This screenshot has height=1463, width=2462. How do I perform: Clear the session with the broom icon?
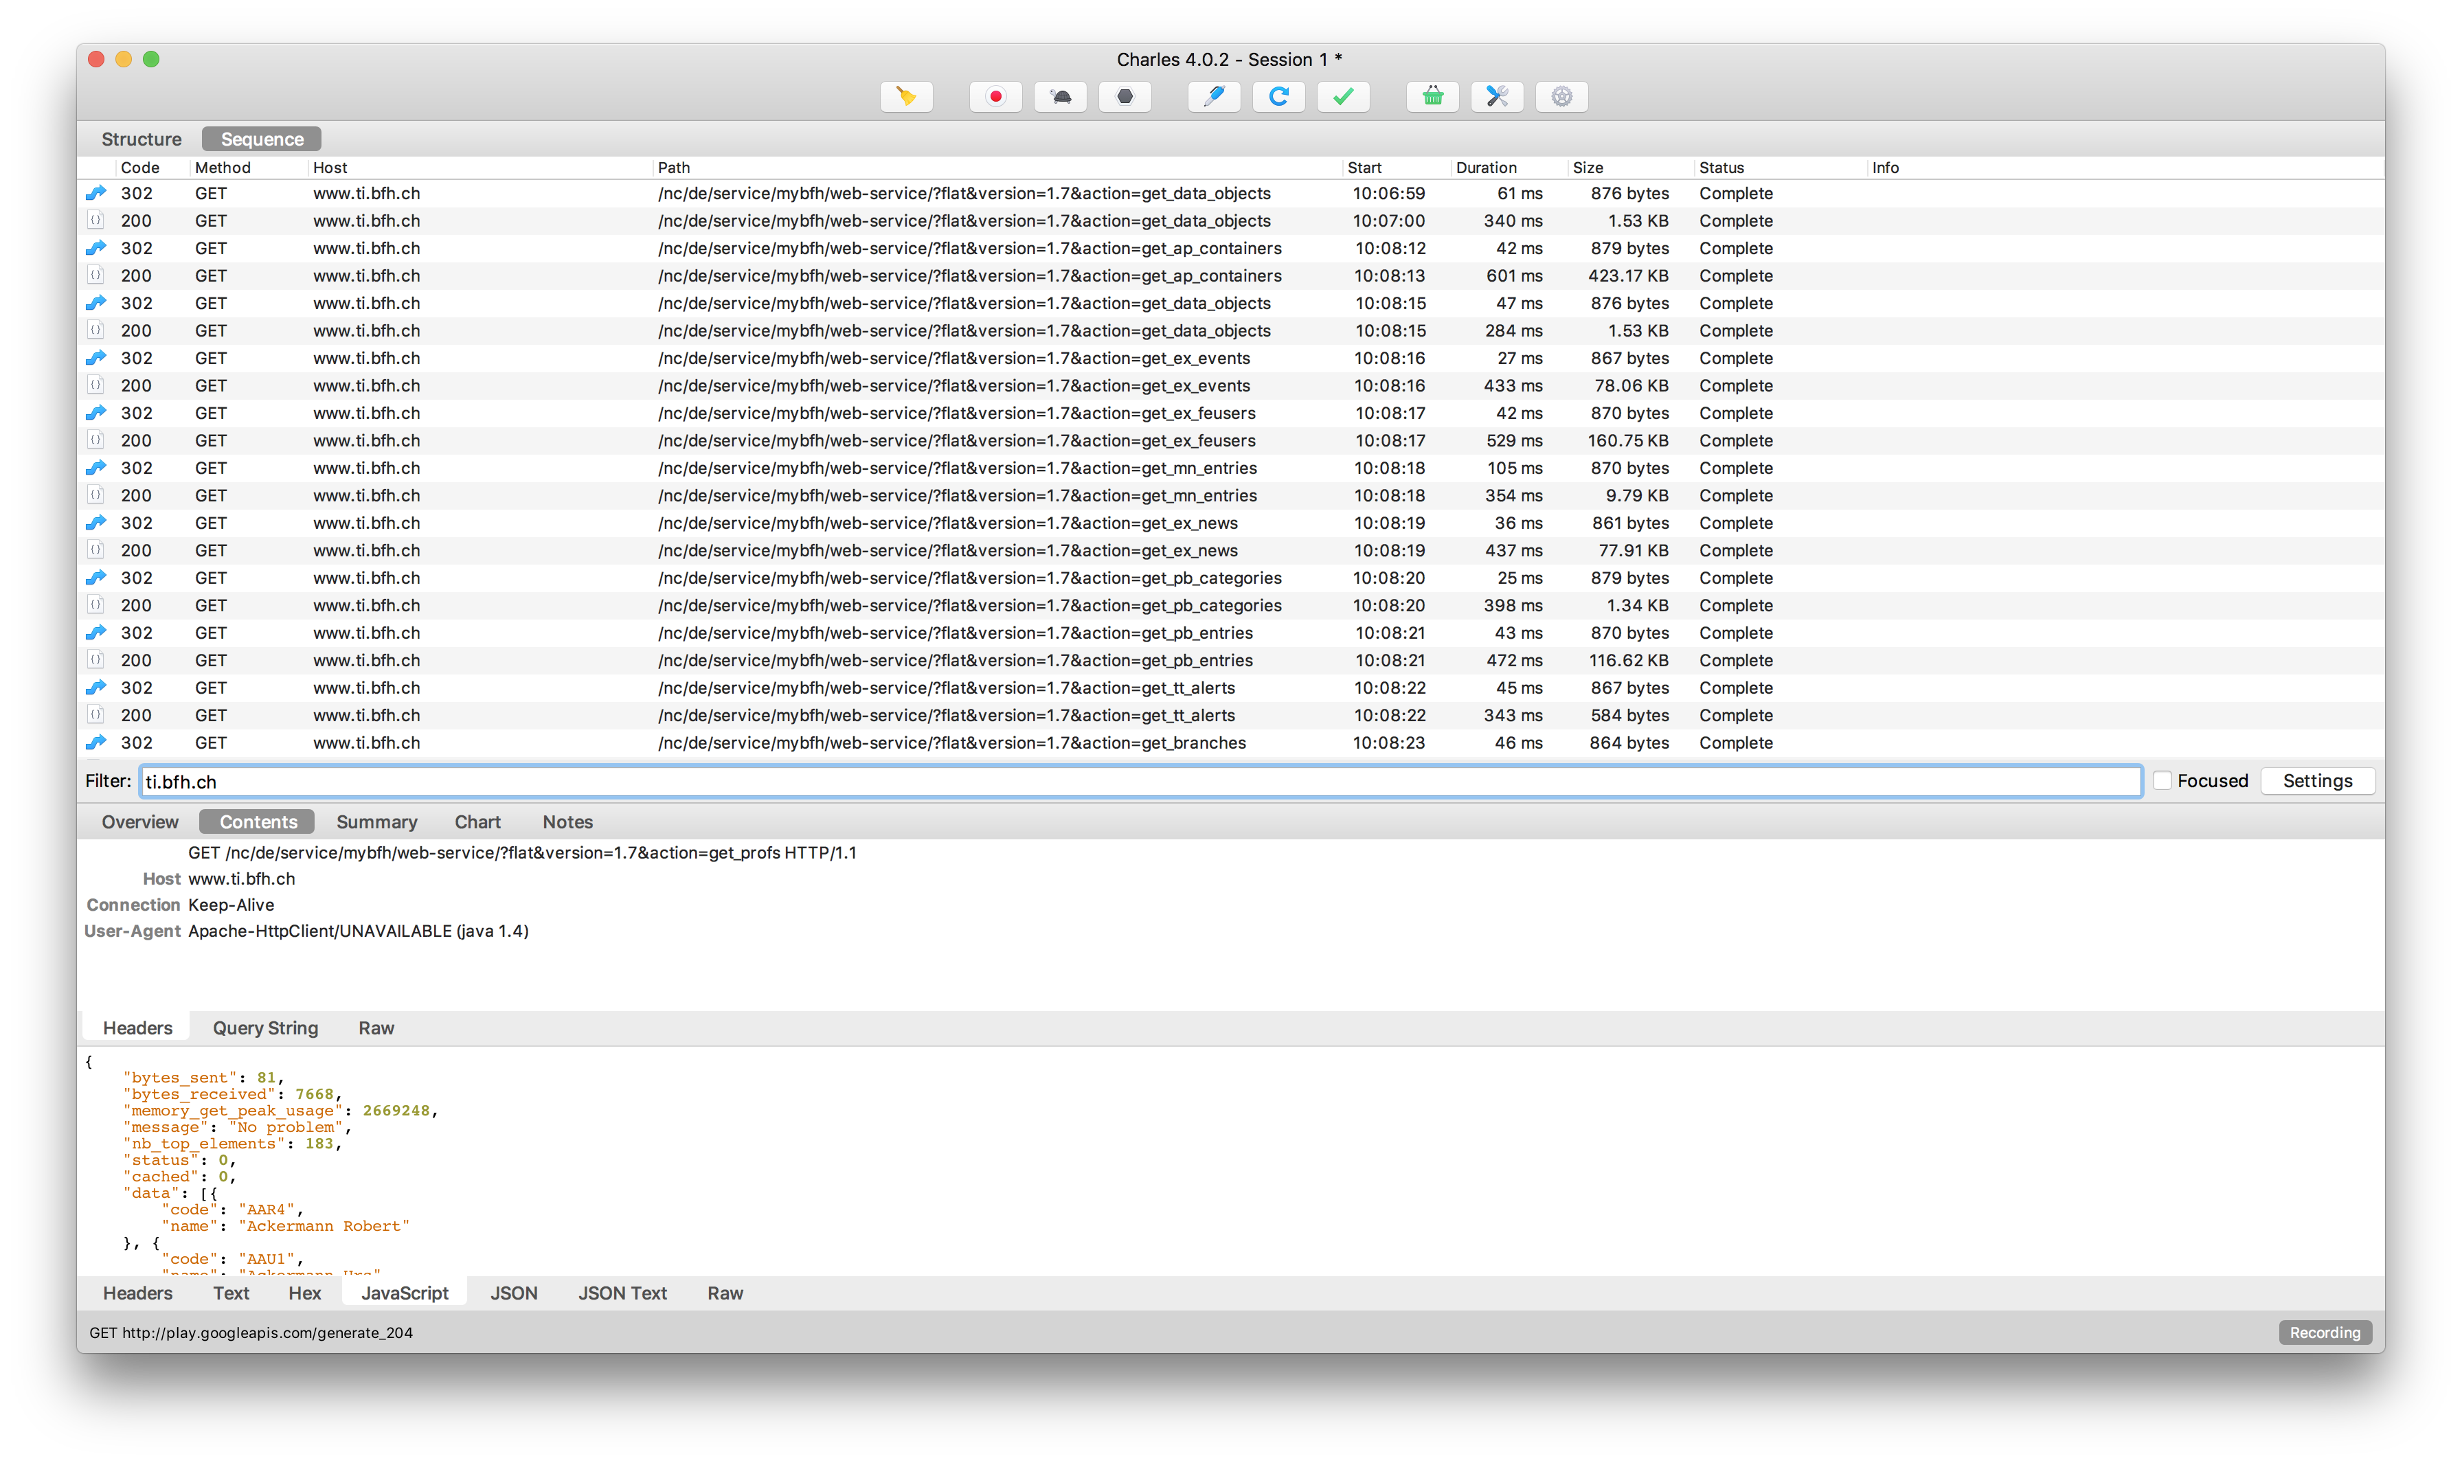[x=905, y=97]
